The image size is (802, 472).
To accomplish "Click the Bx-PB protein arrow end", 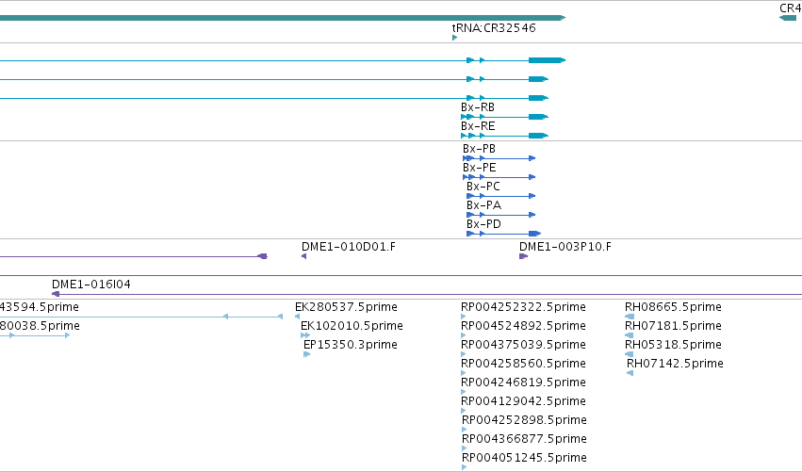I will (532, 158).
